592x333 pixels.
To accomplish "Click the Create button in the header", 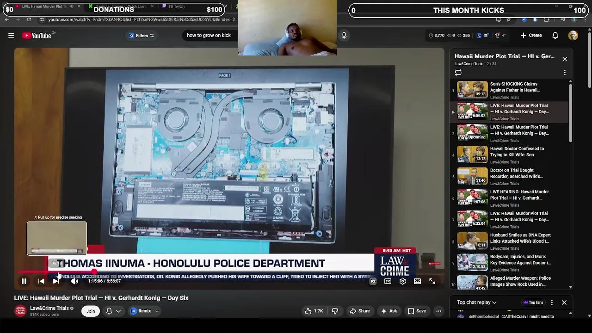I will pos(531,36).
